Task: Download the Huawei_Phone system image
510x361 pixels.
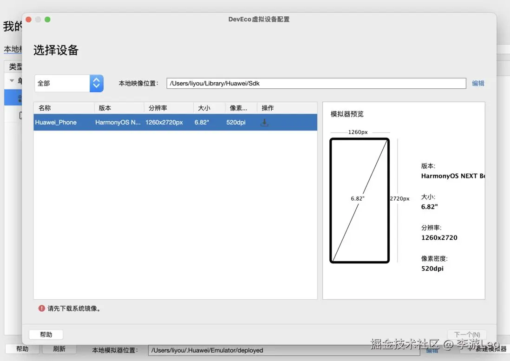Action: click(264, 122)
